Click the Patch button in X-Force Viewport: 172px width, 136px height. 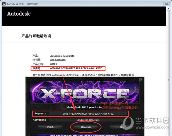pos(50,127)
